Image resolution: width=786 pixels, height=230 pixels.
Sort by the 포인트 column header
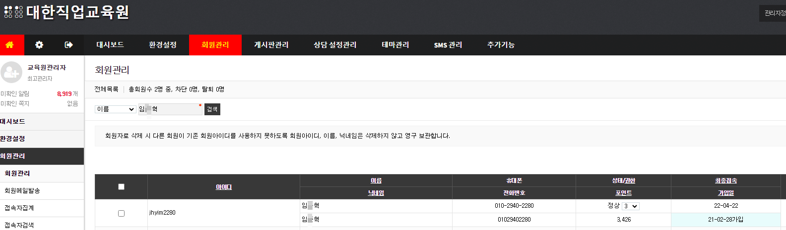tap(623, 193)
